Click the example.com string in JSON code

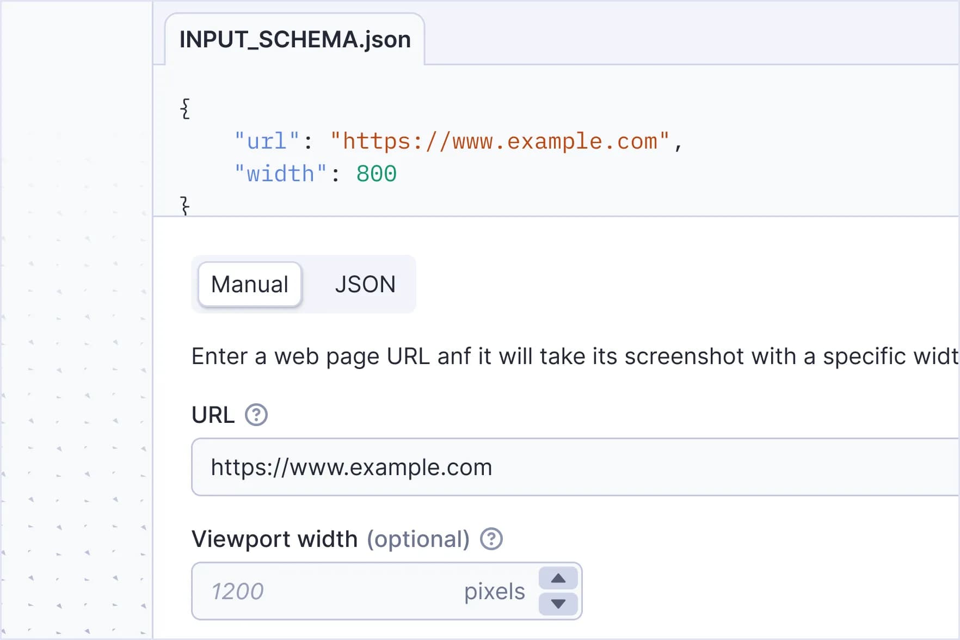point(500,141)
